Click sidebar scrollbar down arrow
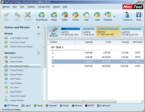Viewport: 145px width, 112px height. click(44, 102)
